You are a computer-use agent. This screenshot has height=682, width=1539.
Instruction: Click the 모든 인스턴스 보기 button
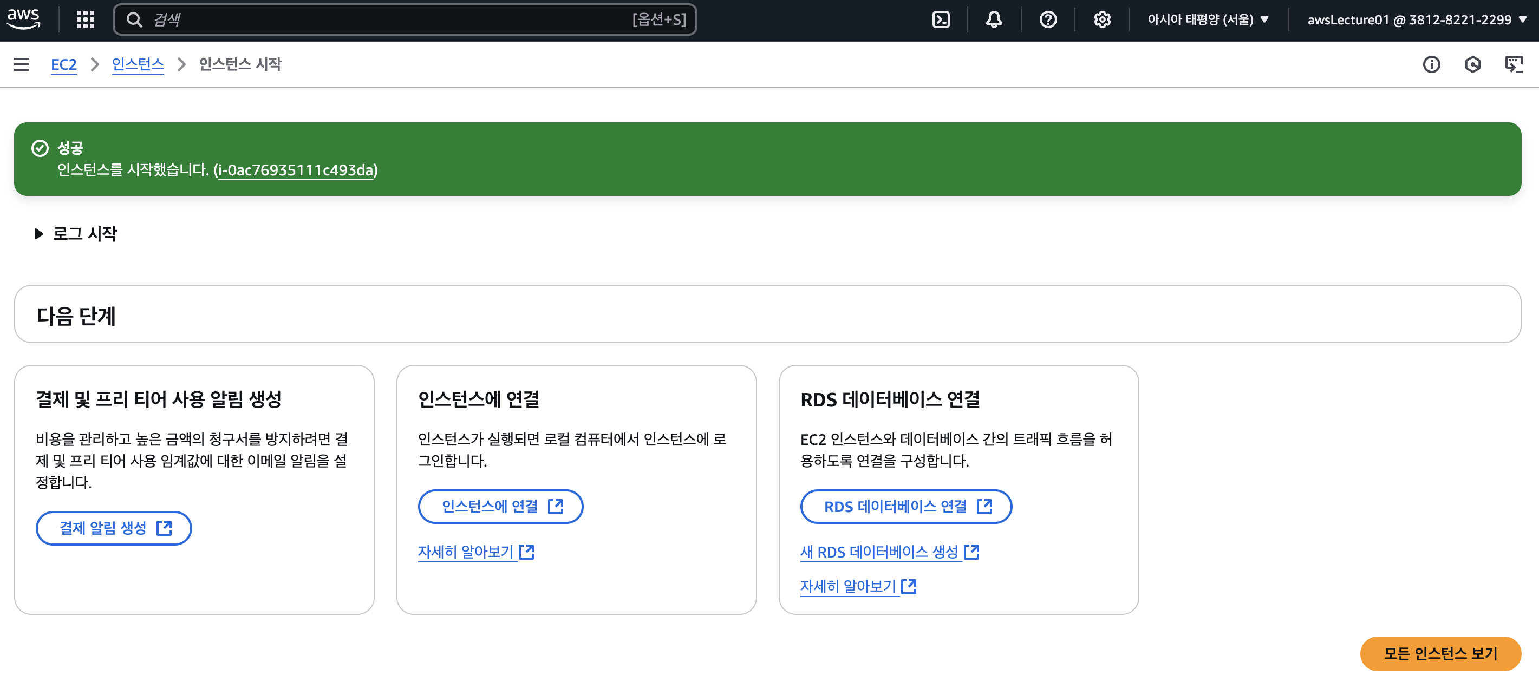pos(1440,653)
